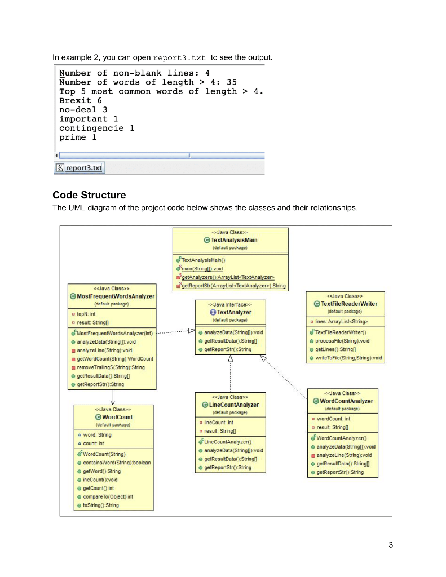Click the TextFileReaderWriter class name
This screenshot has width=446, height=577.
(x=349, y=304)
